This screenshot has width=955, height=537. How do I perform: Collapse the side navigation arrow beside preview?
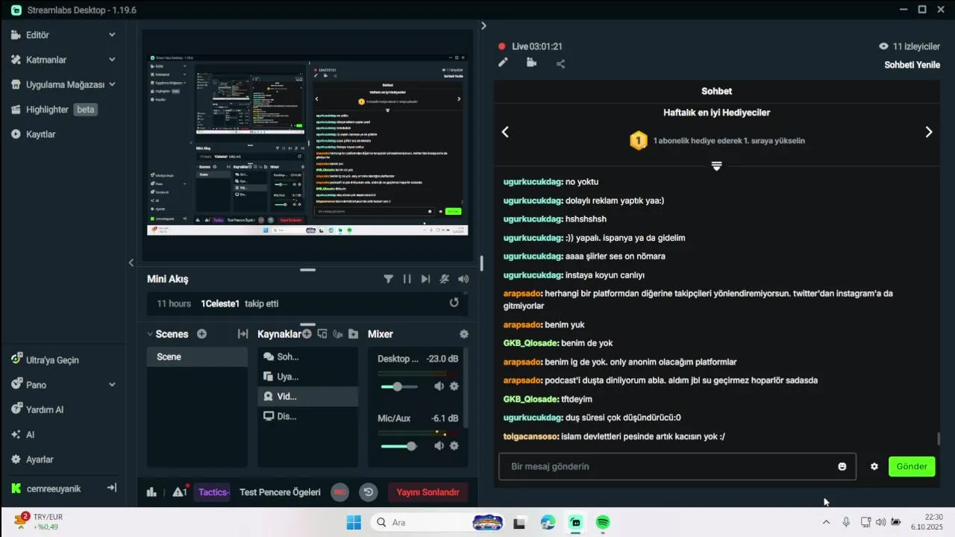click(131, 263)
